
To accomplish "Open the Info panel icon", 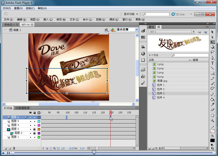I will coord(143,53).
